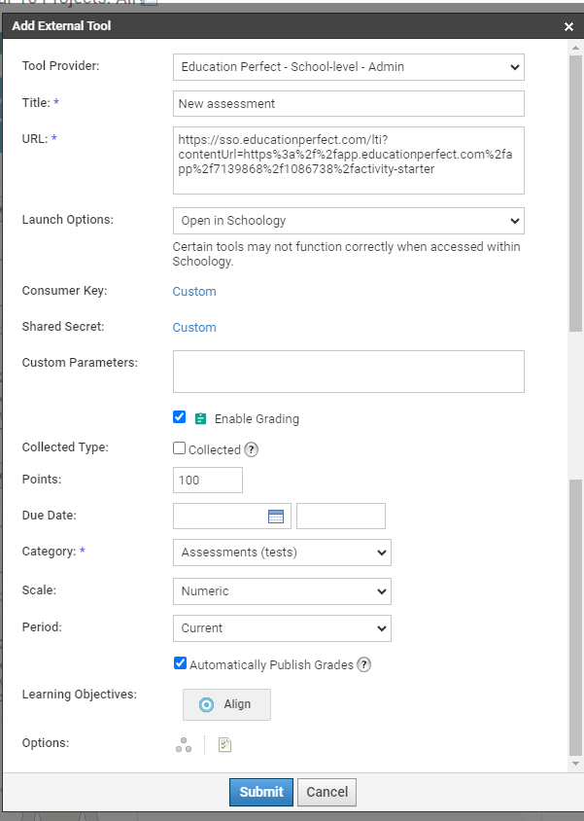Click the Title input field

pos(349,104)
